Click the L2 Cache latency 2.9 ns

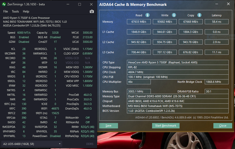pos(217,42)
